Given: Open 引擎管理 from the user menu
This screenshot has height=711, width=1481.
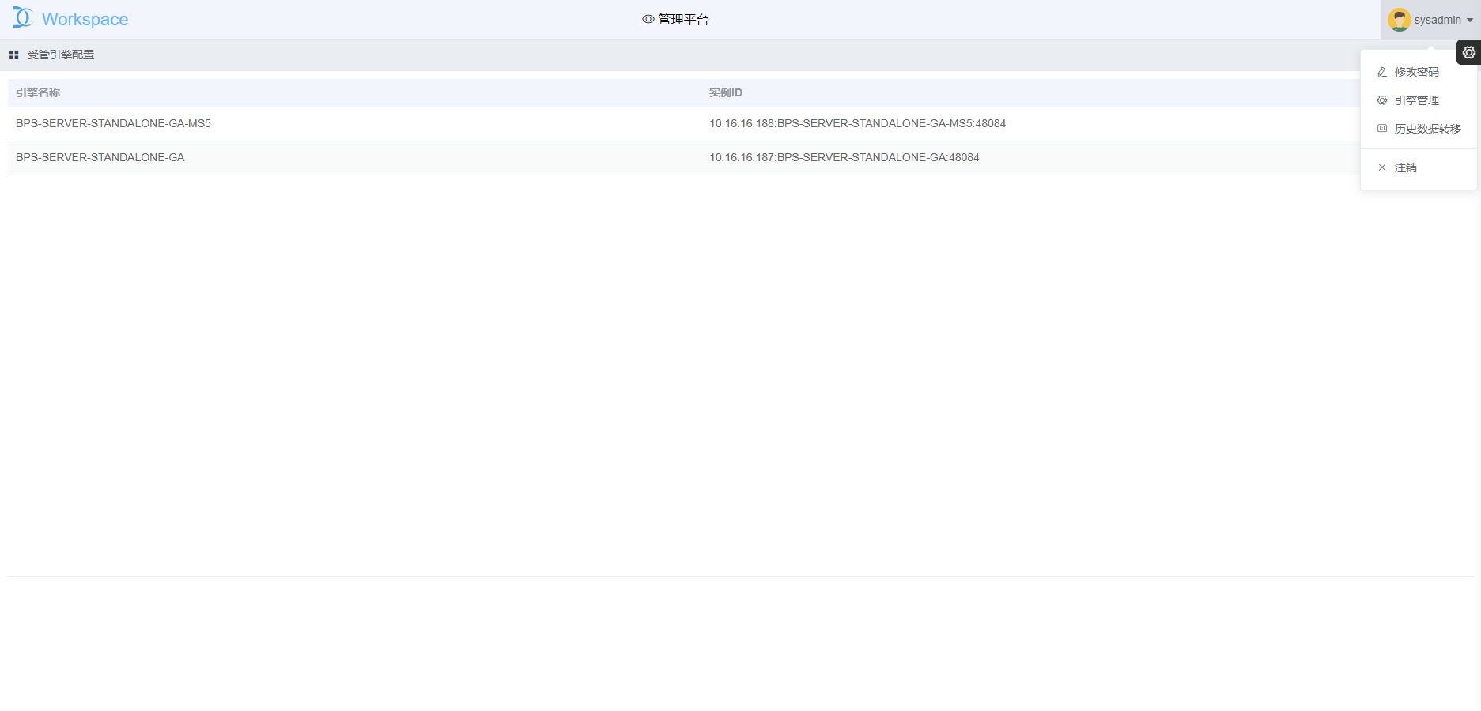Looking at the screenshot, I should coord(1416,100).
